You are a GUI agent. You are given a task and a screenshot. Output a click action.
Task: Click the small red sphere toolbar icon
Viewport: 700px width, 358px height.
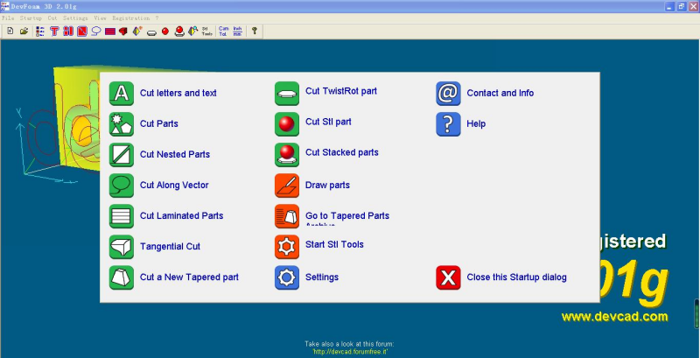[x=165, y=32]
